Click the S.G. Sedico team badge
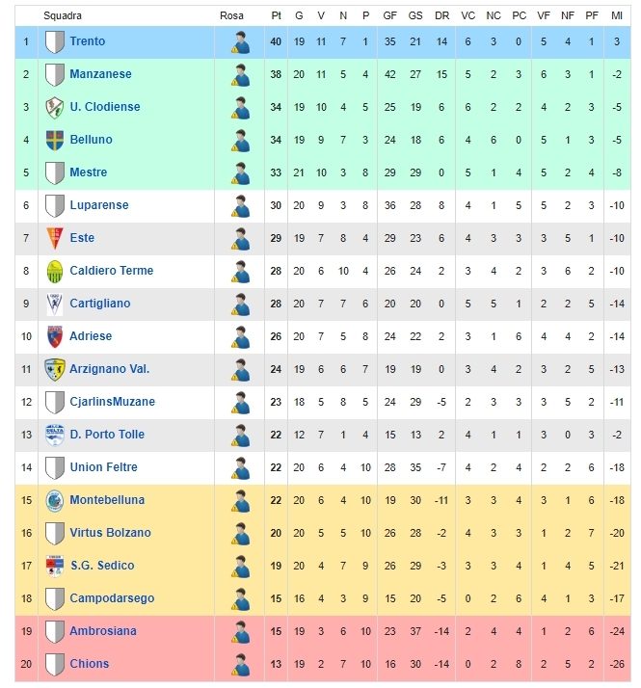 tap(55, 566)
